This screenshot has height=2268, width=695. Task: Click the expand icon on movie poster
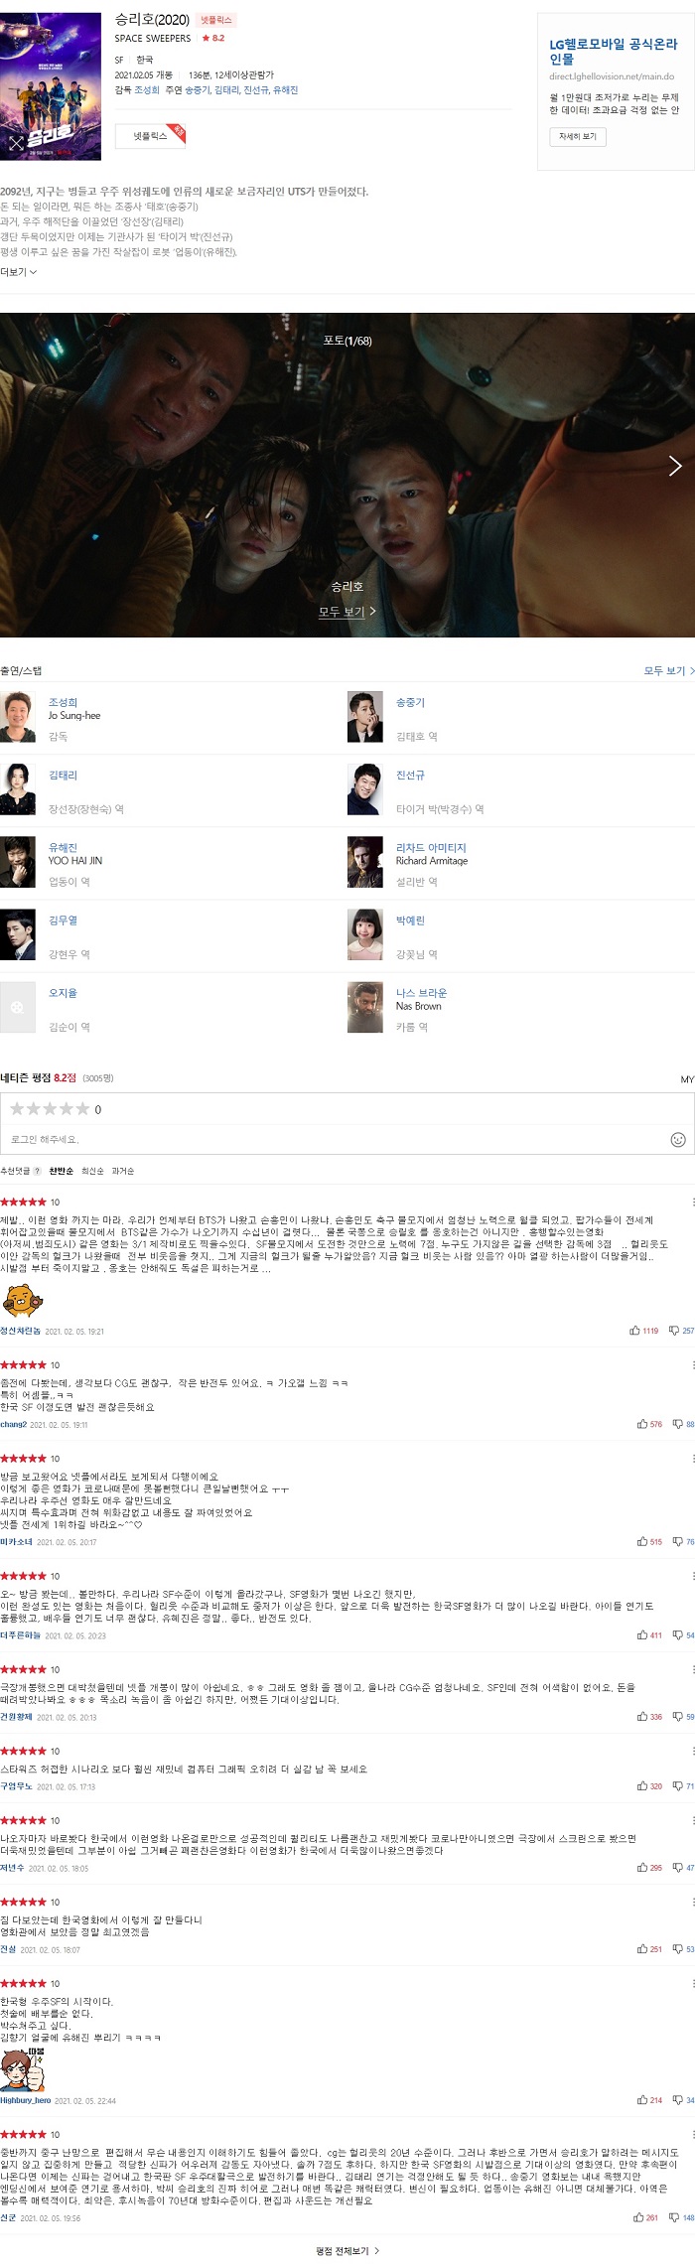coord(16,143)
